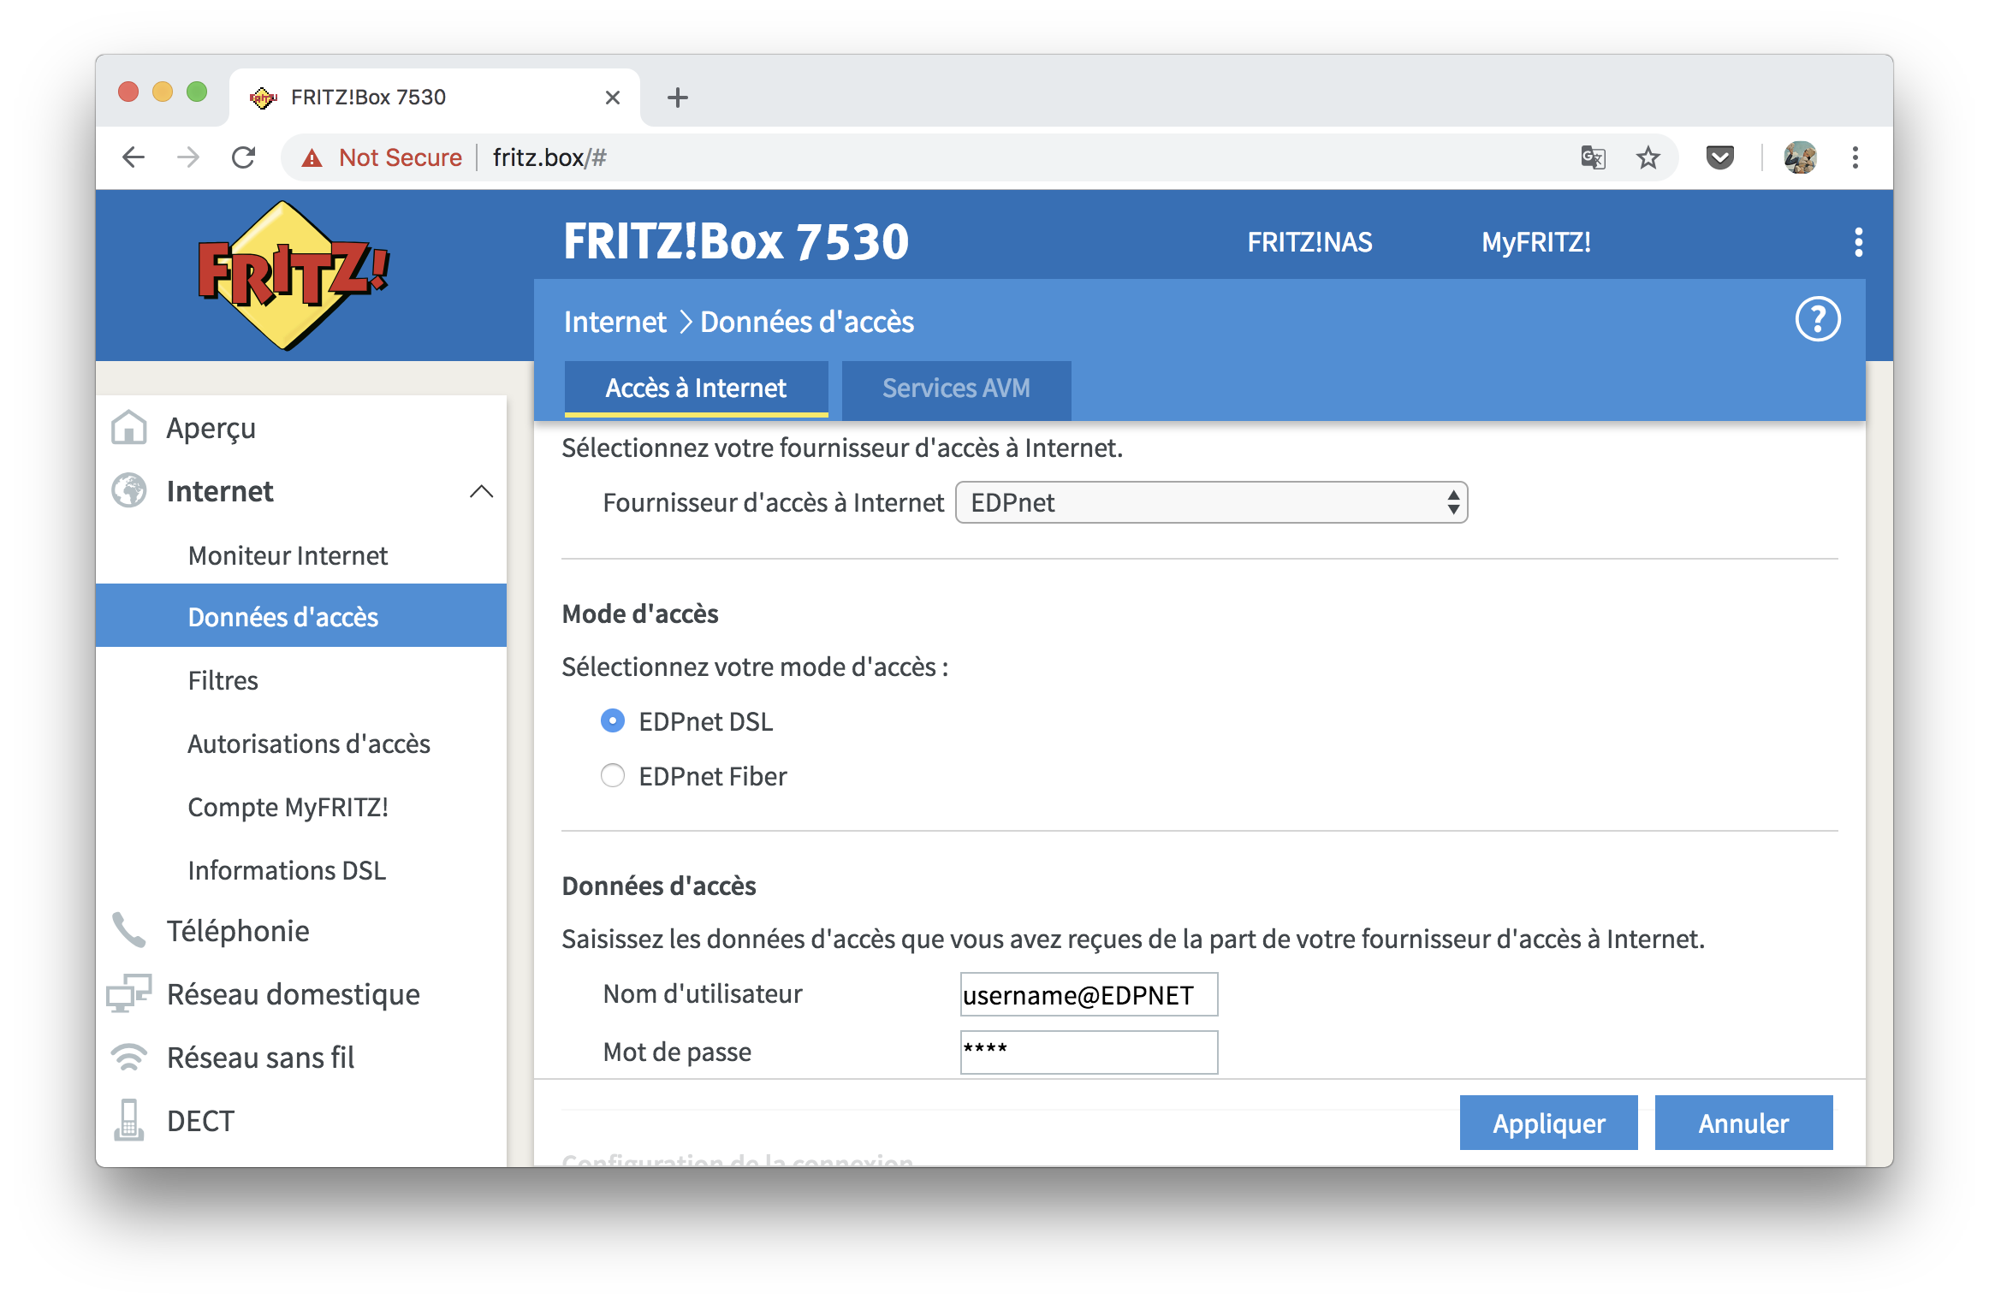
Task: Open FRITZ!NAS from the header
Action: point(1309,242)
